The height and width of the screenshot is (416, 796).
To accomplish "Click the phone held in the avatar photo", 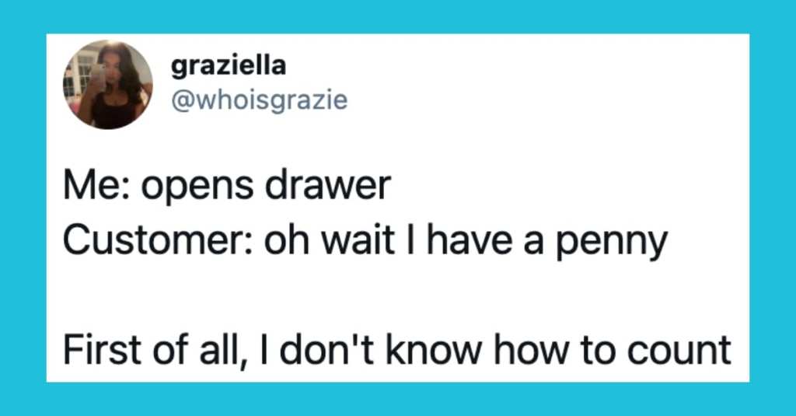I will tap(99, 77).
